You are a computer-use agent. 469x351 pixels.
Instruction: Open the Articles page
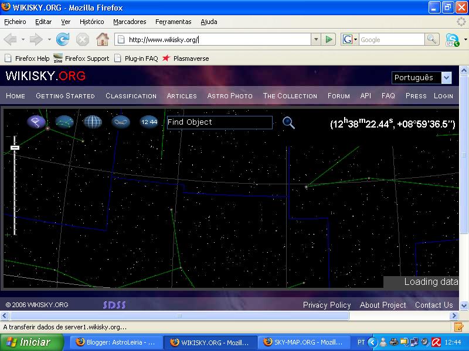tap(182, 96)
